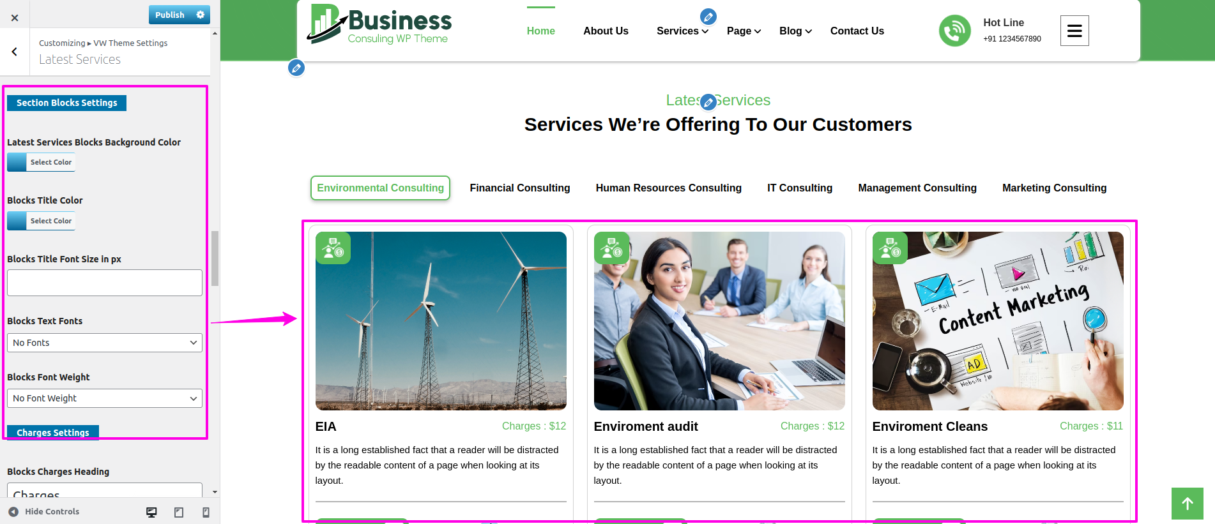Expand the Page menu dropdown

(744, 31)
